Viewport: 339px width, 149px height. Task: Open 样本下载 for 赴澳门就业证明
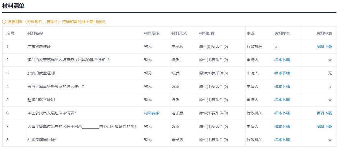pyautogui.click(x=282, y=73)
